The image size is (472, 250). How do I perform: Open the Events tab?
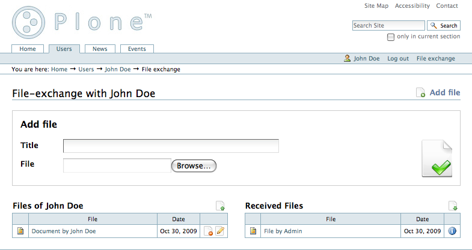point(136,49)
